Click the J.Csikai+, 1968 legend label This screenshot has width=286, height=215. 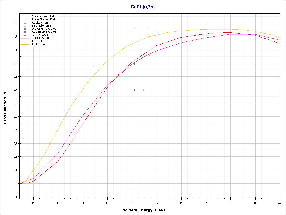[41, 23]
